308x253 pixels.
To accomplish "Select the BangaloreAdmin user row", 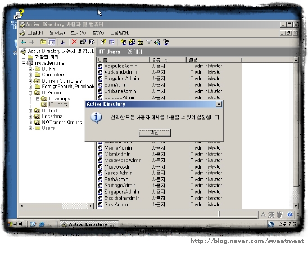I will coord(169,79).
